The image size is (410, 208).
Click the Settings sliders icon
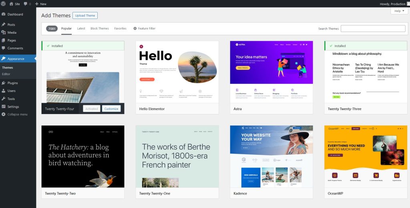(3, 107)
